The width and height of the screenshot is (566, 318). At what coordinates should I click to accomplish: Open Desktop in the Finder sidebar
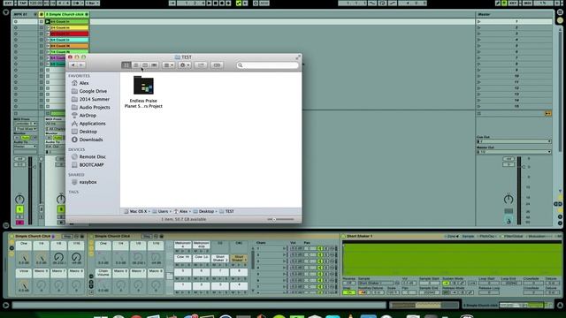coord(88,132)
